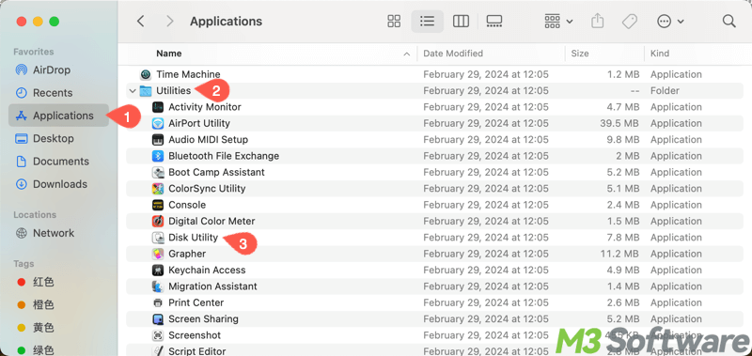
Task: Sort by the Size column header
Action: pos(580,54)
